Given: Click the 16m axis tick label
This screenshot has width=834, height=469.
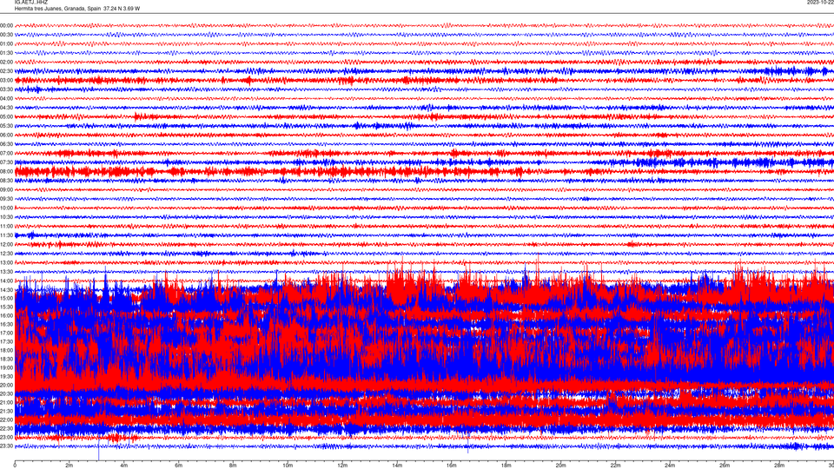Looking at the screenshot, I should [452, 466].
